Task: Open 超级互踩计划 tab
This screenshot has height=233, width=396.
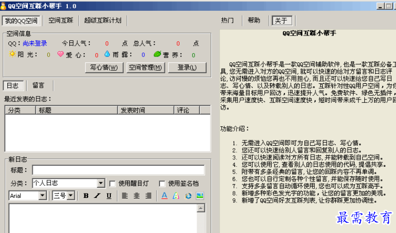Action: coord(103,20)
